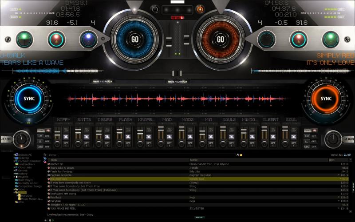The height and width of the screenshot is (222, 355).
Task: Expand the Desktop tree node
Action: (x=15, y=158)
